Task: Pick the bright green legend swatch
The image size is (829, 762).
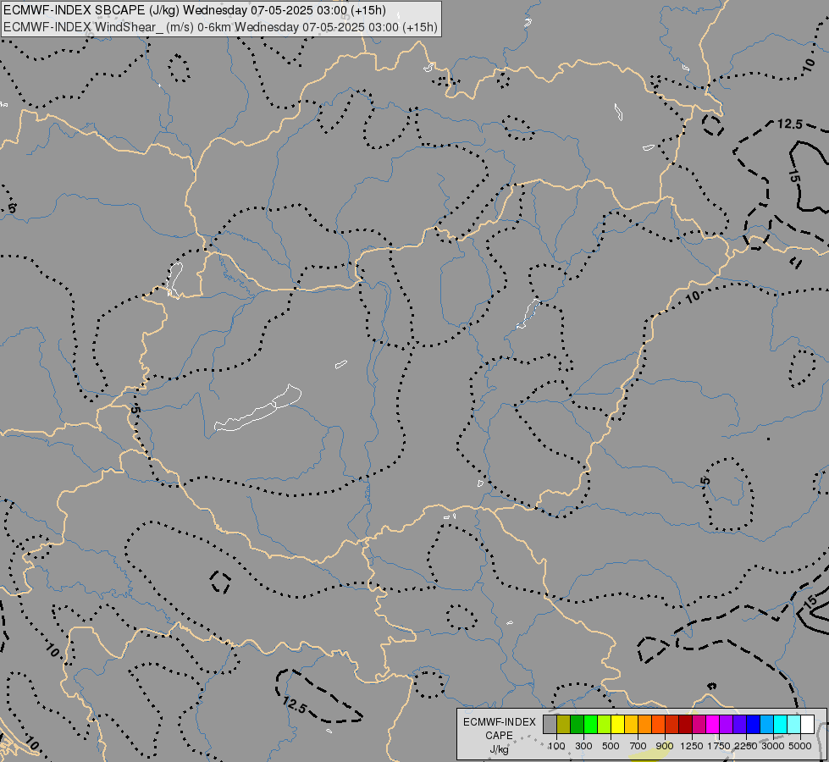Action: coord(590,725)
